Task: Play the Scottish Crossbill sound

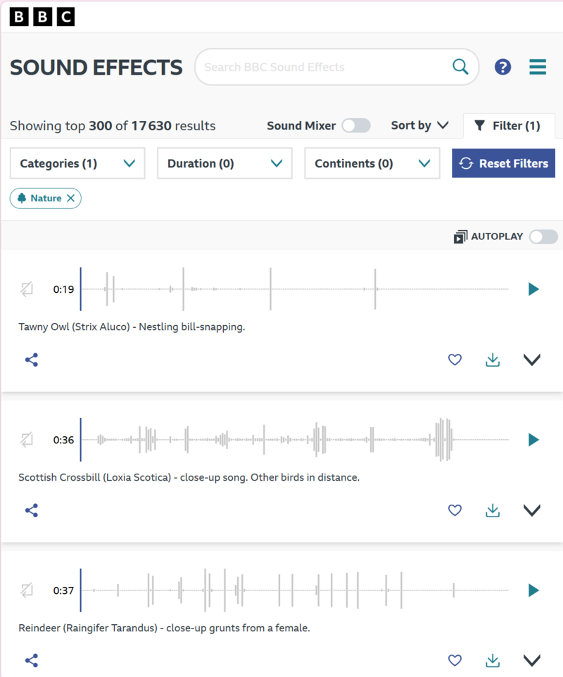Action: [533, 440]
